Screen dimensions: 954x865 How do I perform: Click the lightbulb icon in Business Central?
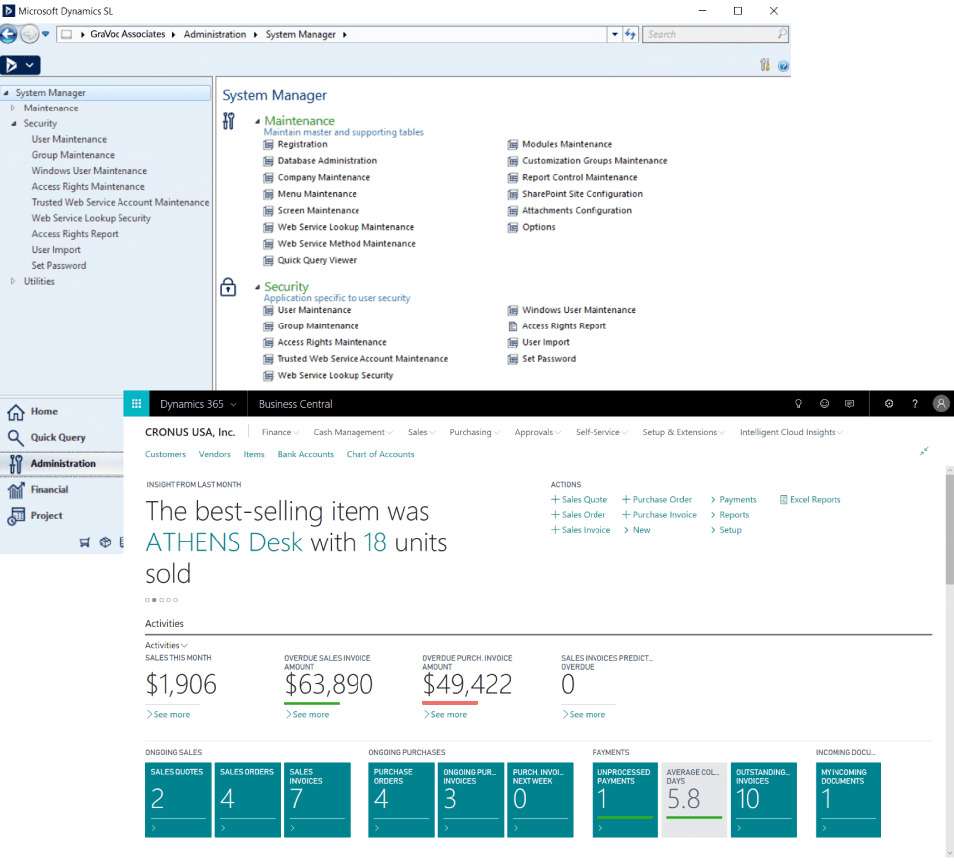799,404
